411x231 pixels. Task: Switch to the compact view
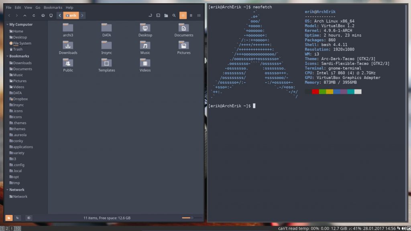point(199,16)
